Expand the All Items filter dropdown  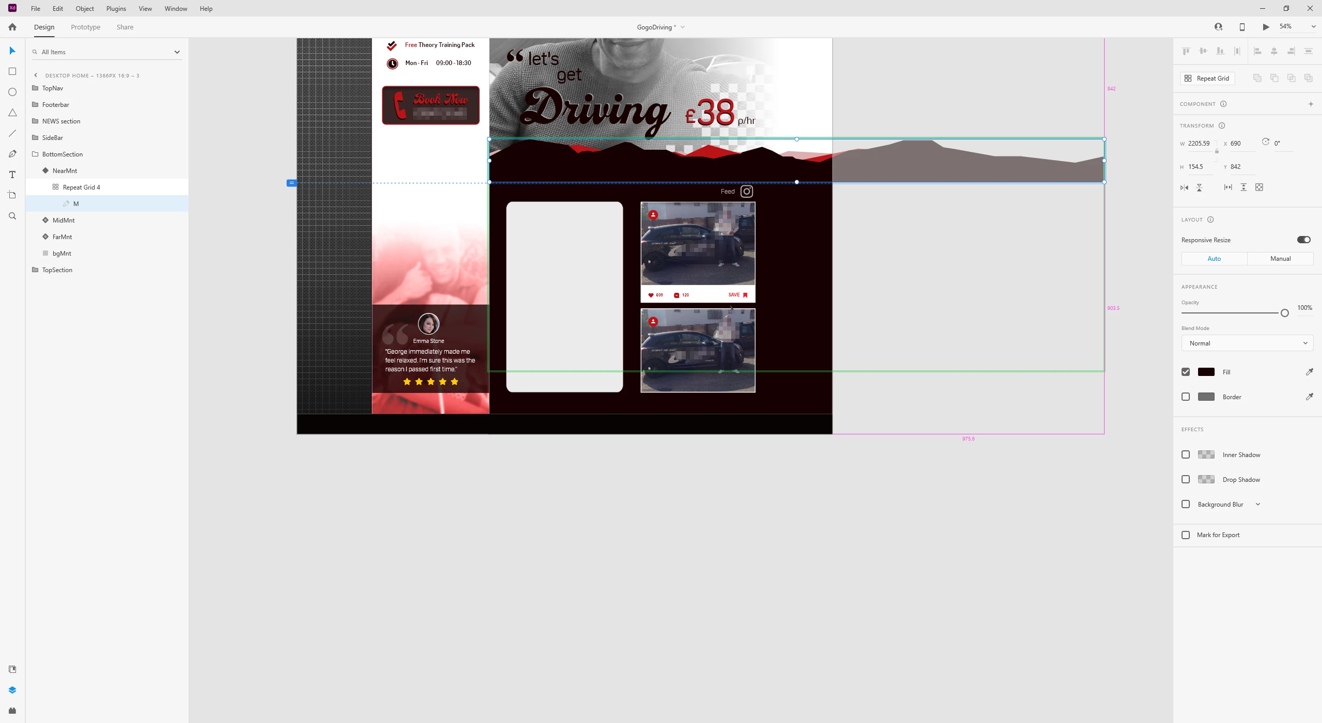(x=177, y=52)
